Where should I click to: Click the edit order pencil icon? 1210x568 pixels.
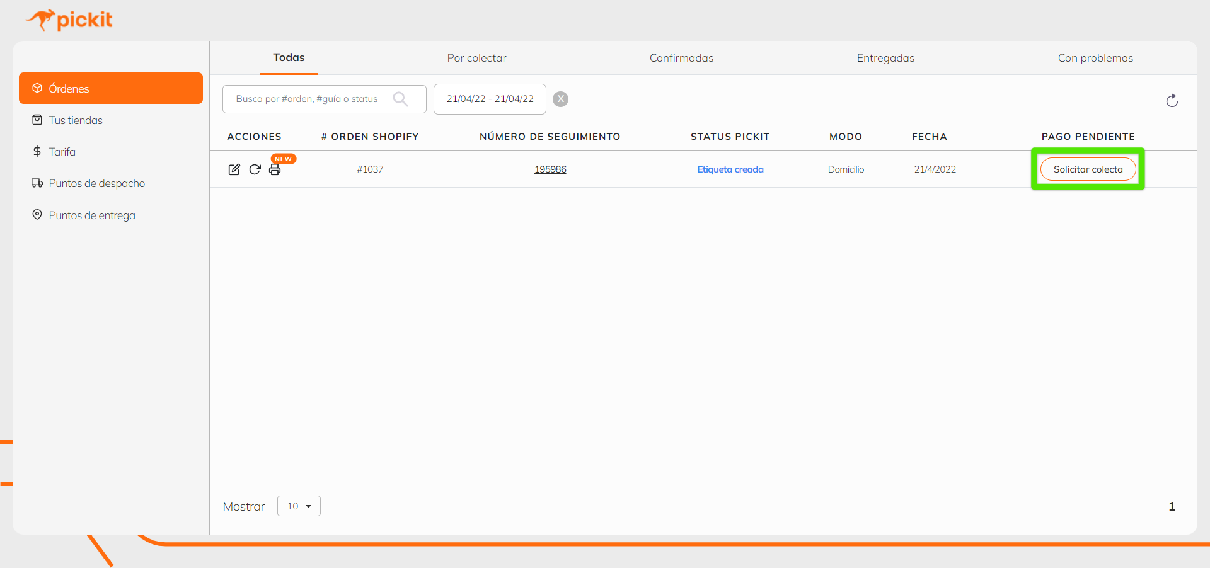234,169
